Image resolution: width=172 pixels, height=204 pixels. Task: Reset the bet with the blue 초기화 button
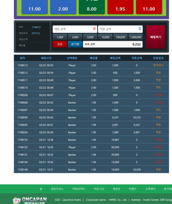pyautogui.click(x=75, y=44)
